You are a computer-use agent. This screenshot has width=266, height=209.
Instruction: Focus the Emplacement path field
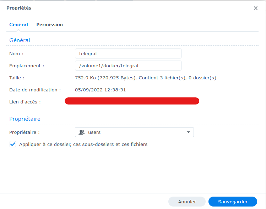point(128,66)
